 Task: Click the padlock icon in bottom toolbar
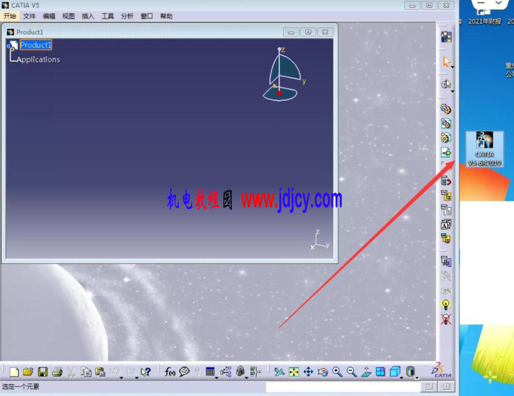[241, 371]
